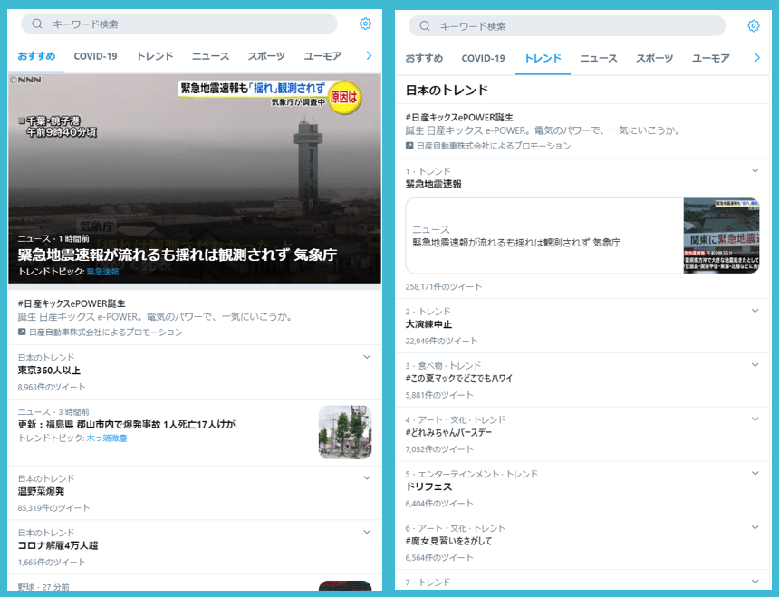Click 日産自動車株式会社によるプロモーション in left panel
This screenshot has width=779, height=597.
(106, 332)
